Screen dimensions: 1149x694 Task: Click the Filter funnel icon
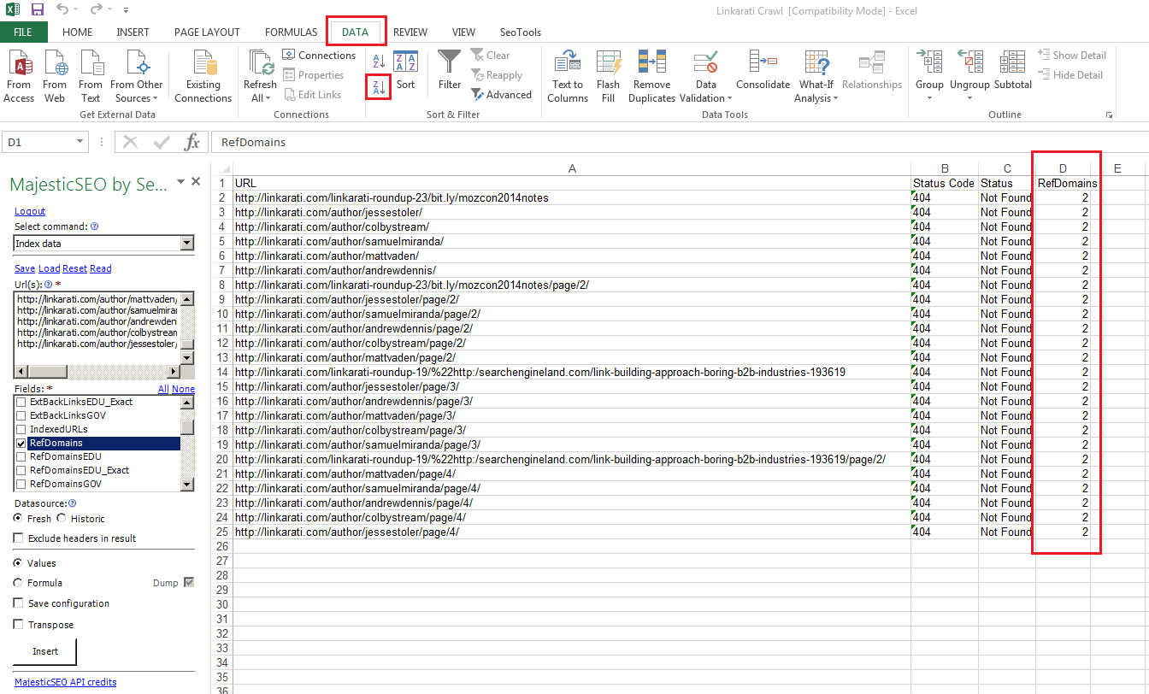(x=450, y=63)
